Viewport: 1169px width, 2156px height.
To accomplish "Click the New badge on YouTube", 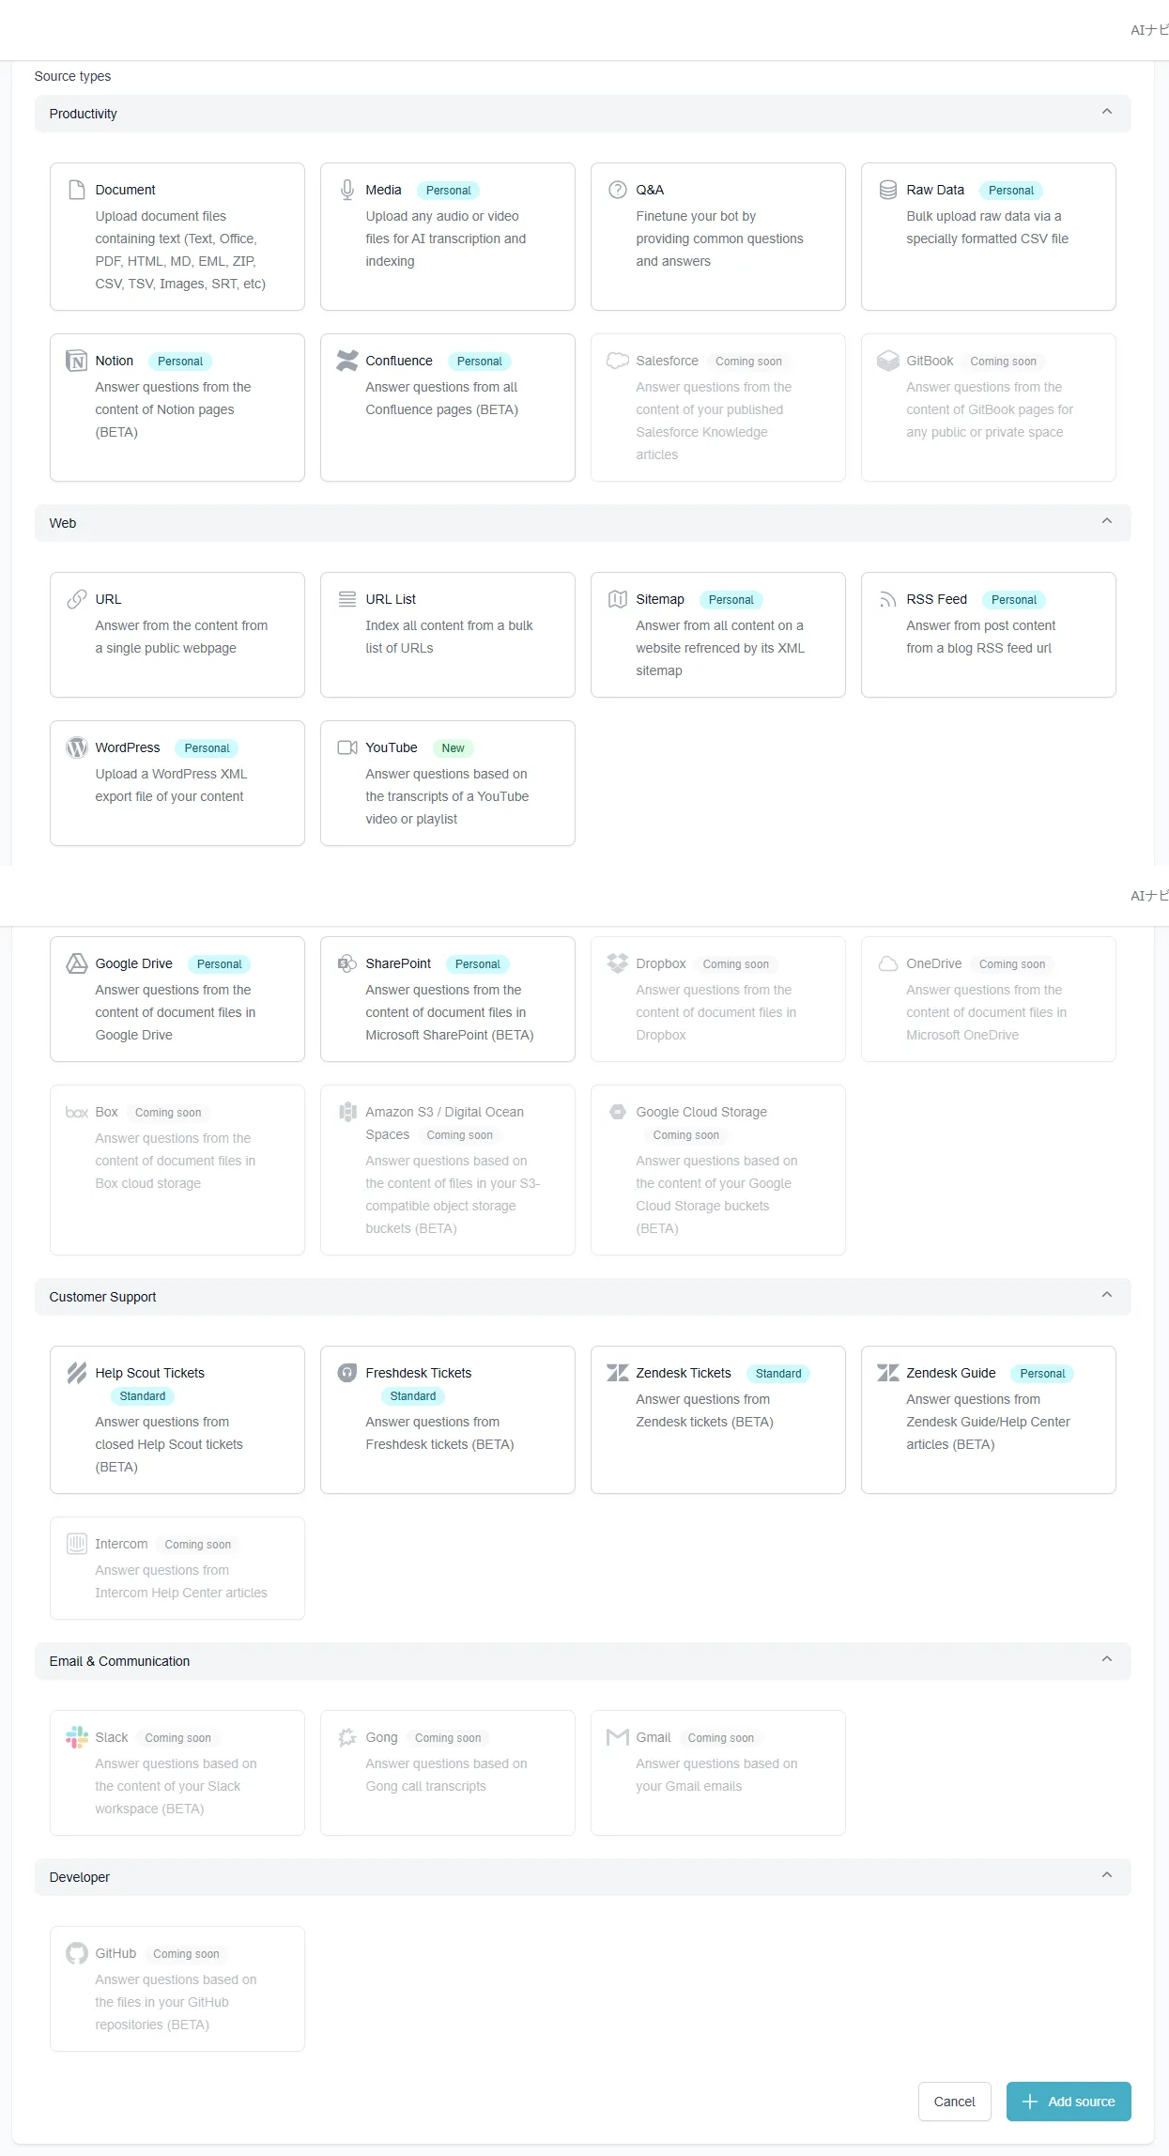I will [454, 748].
